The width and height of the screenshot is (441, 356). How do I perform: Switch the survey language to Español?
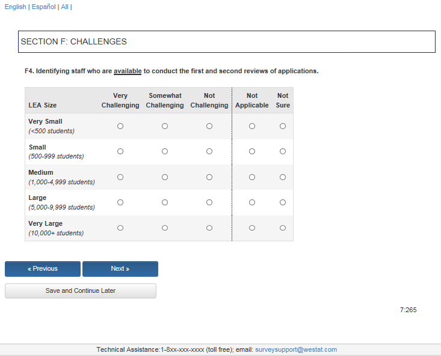tap(43, 7)
